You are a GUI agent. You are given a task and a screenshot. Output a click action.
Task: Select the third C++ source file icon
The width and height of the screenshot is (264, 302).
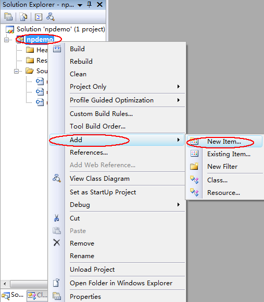pyautogui.click(x=40, y=102)
